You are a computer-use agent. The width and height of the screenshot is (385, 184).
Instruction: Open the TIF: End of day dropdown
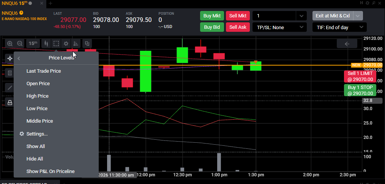(x=339, y=27)
